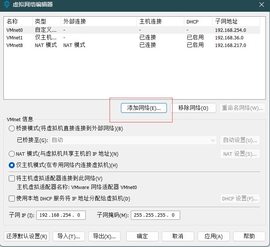The image size is (270, 247).
Task: Click the 类型 column header
Action: 47,22
